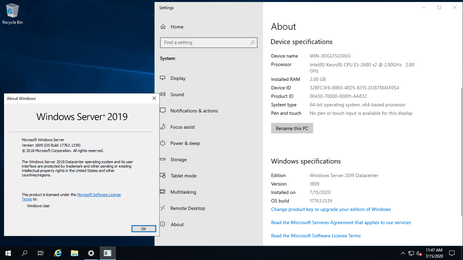The image size is (463, 260).
Task: Click the Notifications & actions icon
Action: (163, 111)
